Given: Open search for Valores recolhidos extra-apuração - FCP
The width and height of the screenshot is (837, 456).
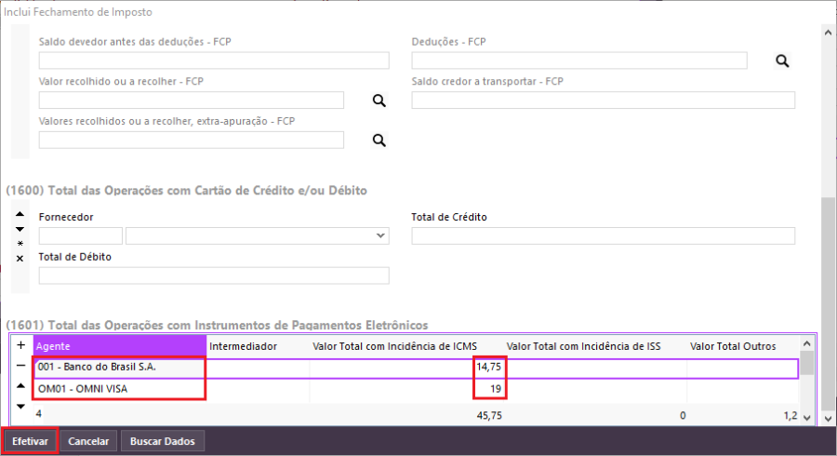Looking at the screenshot, I should point(379,141).
